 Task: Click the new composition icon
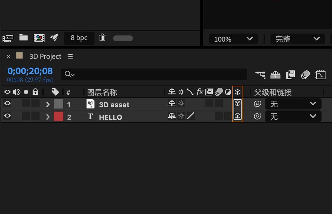pos(39,38)
